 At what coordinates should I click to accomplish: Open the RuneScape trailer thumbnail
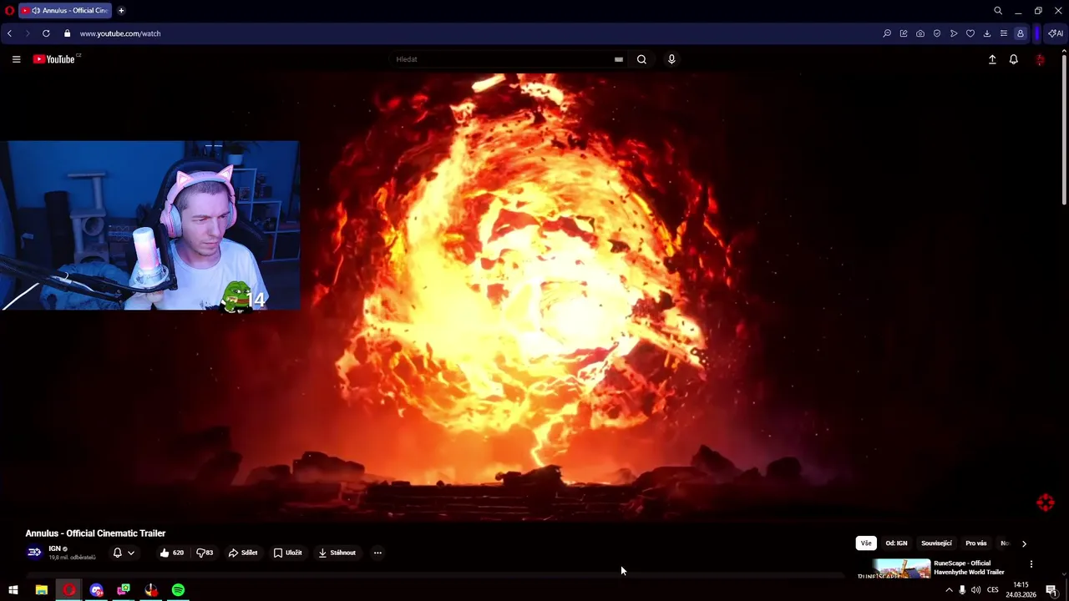point(894,569)
